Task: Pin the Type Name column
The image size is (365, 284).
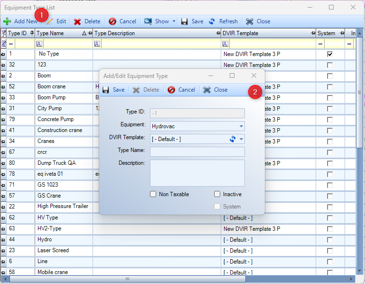Action: click(x=90, y=33)
